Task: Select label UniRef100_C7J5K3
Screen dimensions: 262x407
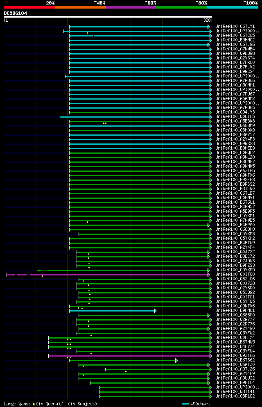Action: point(235,261)
